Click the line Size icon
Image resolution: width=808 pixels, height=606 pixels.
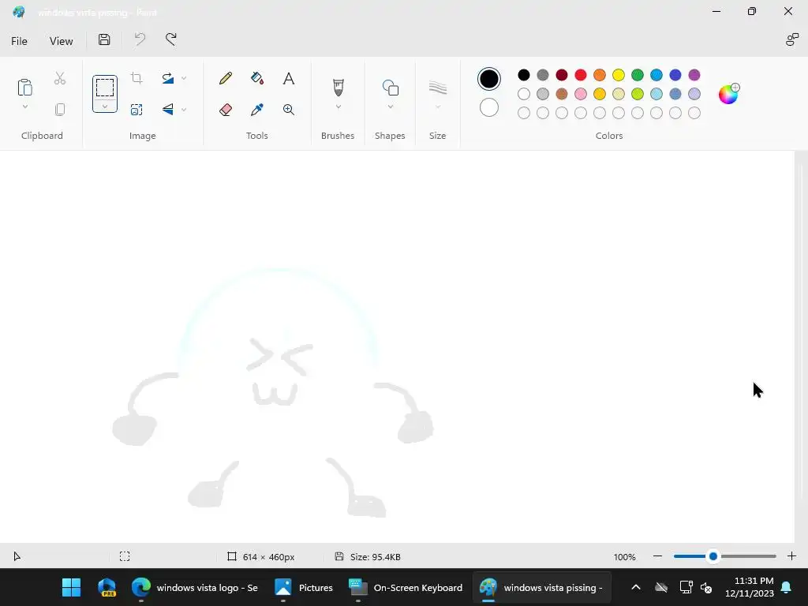437,87
